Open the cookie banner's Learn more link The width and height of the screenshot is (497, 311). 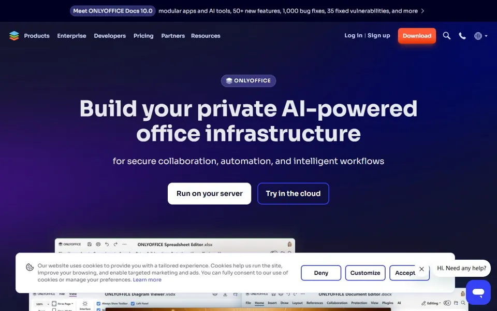147,279
